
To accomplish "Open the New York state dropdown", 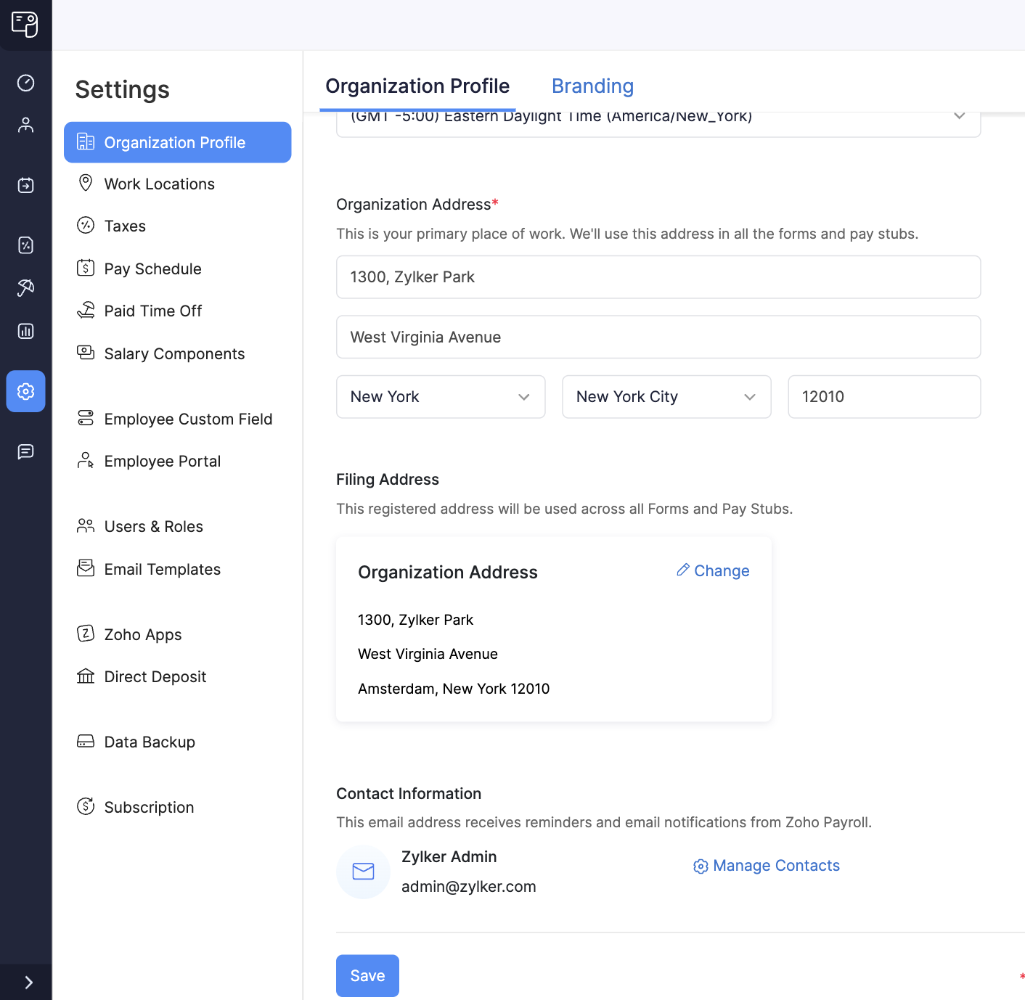I will [440, 397].
